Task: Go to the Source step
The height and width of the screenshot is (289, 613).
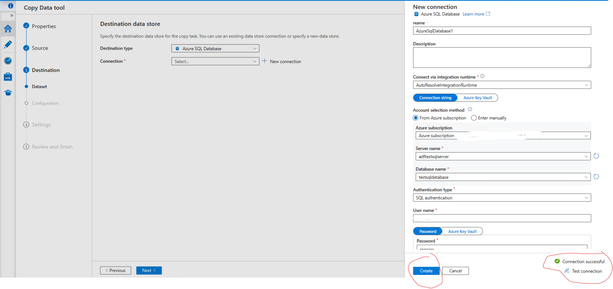Action: 40,48
